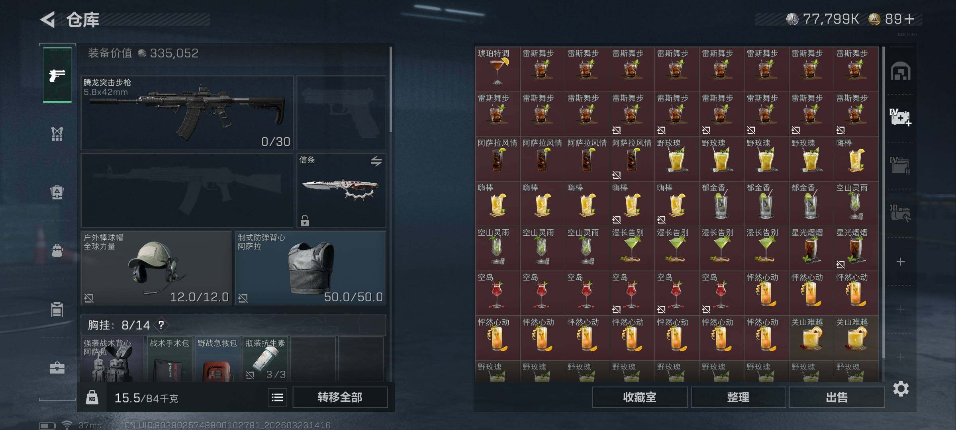Click the weight lock KG icon
Screen dimensions: 956x430
point(92,397)
